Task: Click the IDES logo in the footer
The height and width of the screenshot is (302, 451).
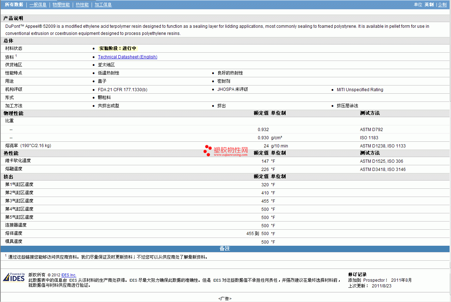Action: (x=14, y=277)
